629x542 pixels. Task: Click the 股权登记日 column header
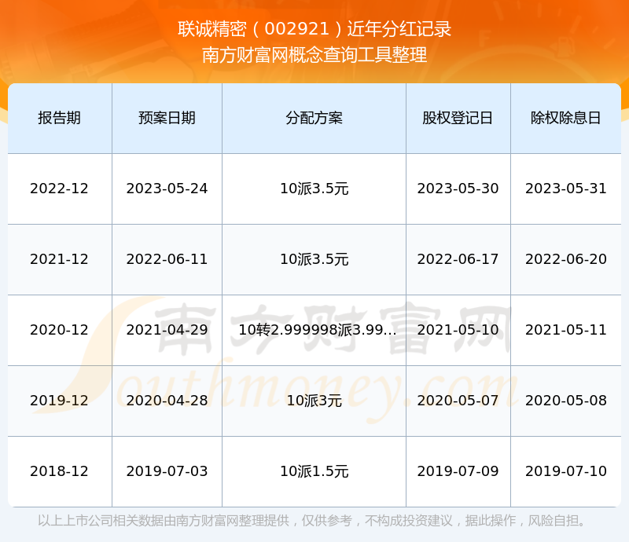458,118
